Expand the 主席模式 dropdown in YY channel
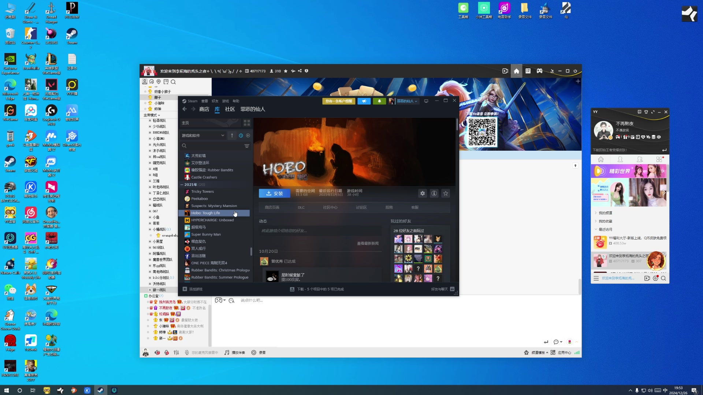This screenshot has width=703, height=395. tap(152, 115)
